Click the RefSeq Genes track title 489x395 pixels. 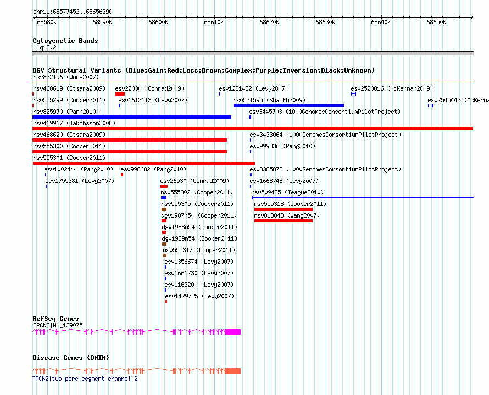(x=55, y=319)
